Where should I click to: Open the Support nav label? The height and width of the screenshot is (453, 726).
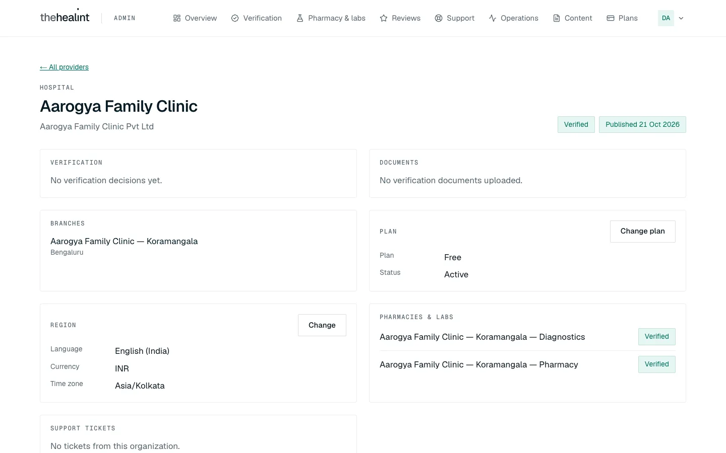pyautogui.click(x=460, y=18)
